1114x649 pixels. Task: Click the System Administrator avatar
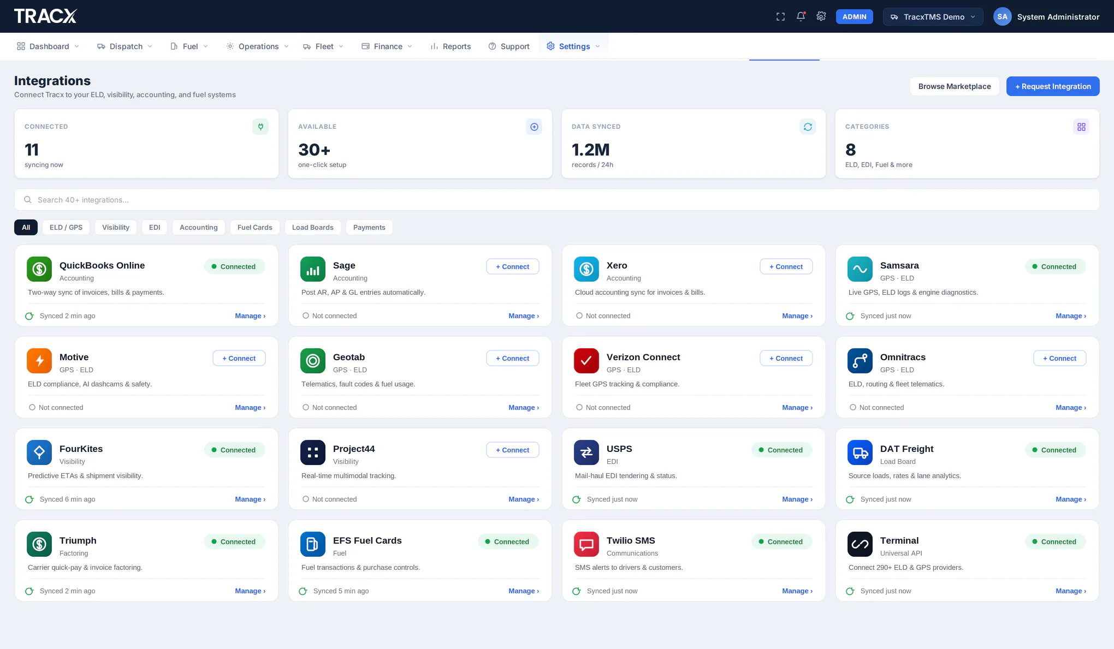pyautogui.click(x=1002, y=17)
